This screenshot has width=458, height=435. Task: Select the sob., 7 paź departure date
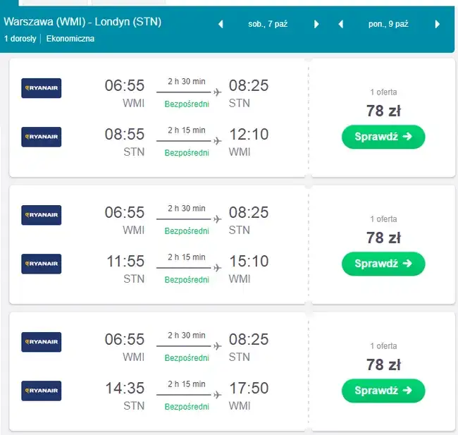pos(268,24)
